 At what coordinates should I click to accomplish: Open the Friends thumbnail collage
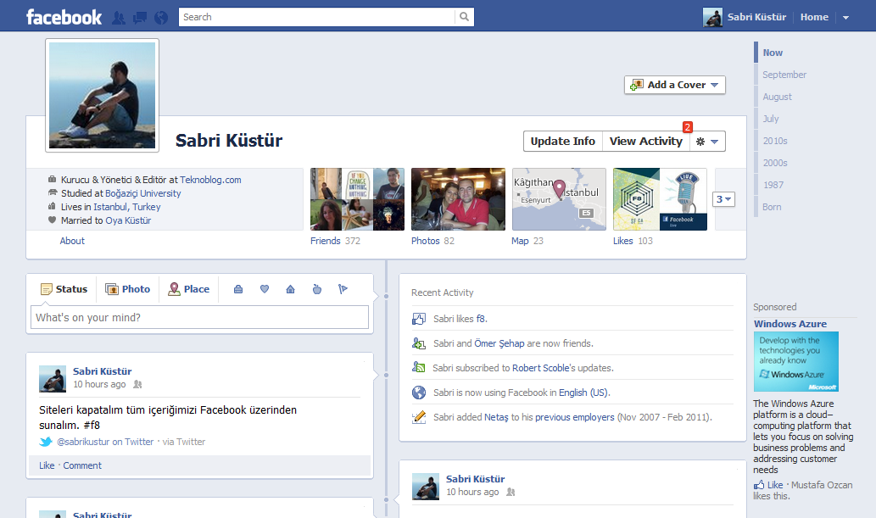click(x=358, y=199)
